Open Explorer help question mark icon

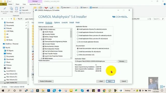coord(165,4)
